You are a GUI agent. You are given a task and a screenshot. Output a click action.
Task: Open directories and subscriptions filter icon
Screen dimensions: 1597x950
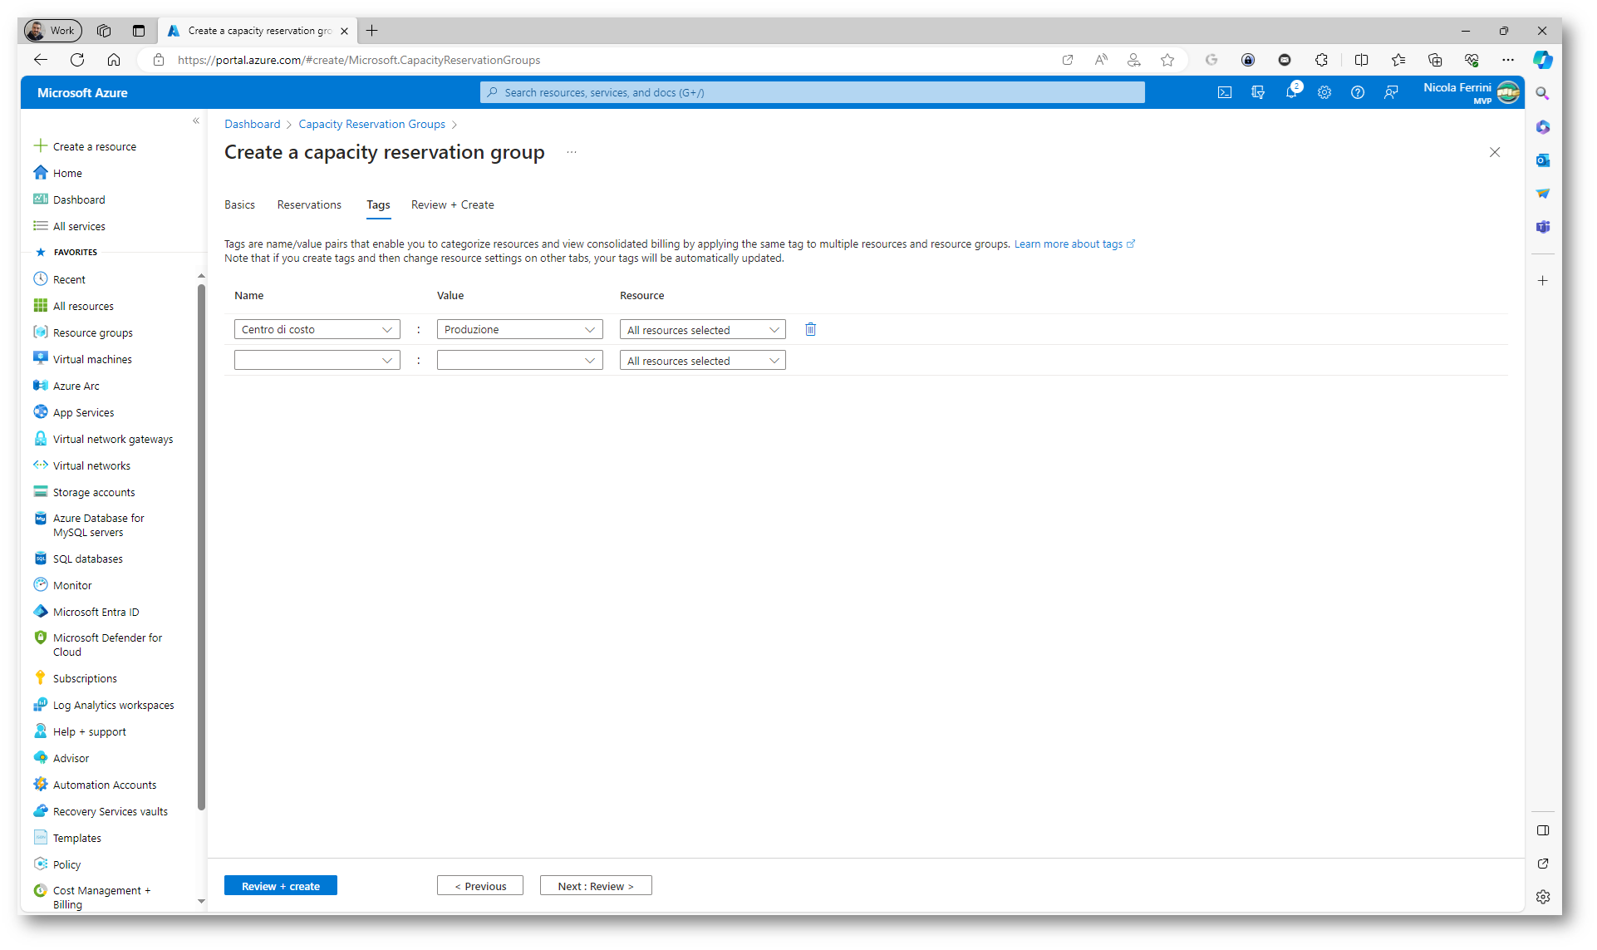click(x=1258, y=92)
